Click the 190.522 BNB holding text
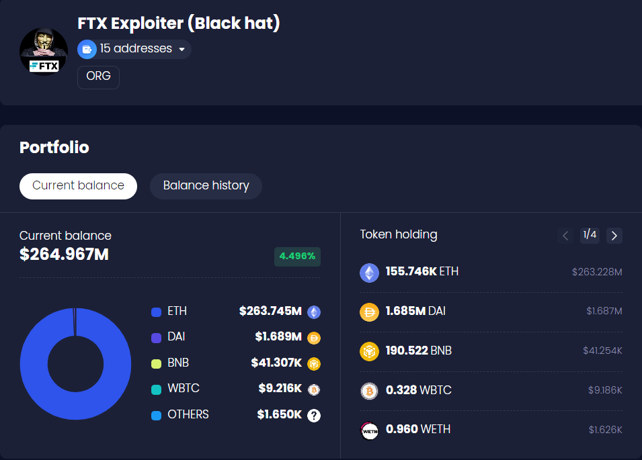642x460 pixels. [419, 351]
